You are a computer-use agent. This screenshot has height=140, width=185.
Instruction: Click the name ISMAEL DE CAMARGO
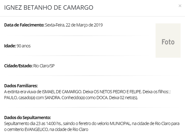point(62,92)
